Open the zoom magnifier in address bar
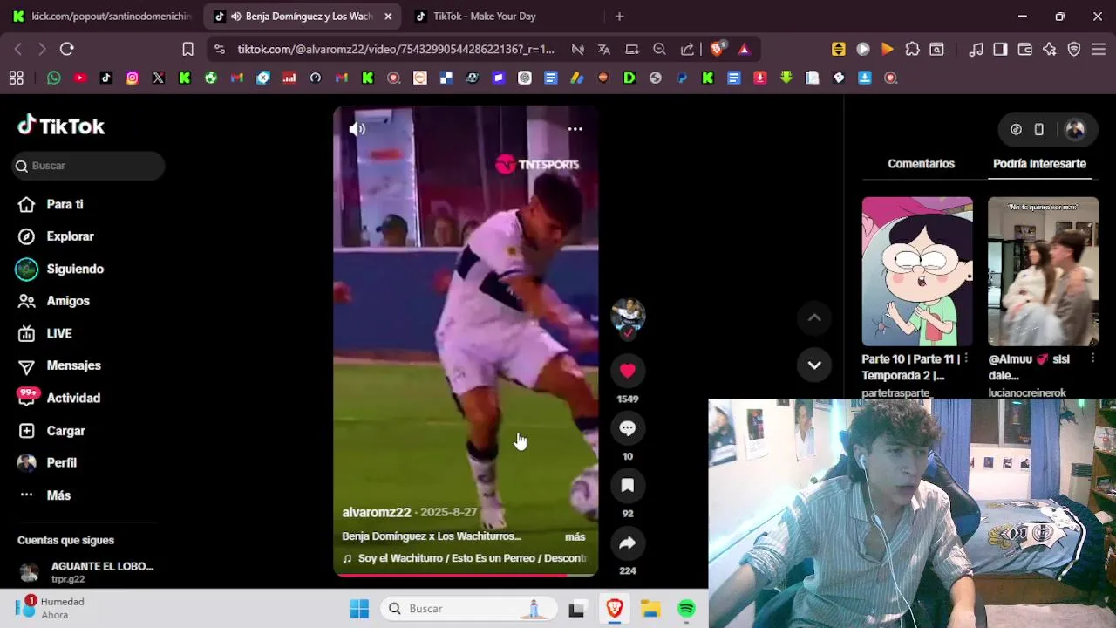 (x=660, y=49)
